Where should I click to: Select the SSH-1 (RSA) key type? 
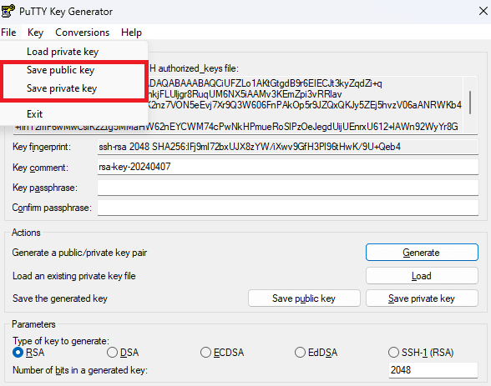point(421,353)
